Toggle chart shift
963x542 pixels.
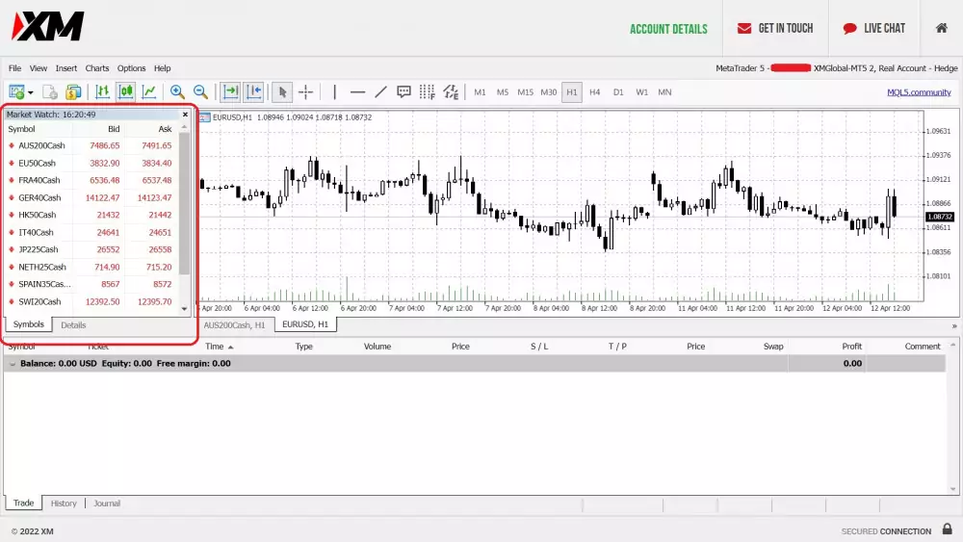253,92
